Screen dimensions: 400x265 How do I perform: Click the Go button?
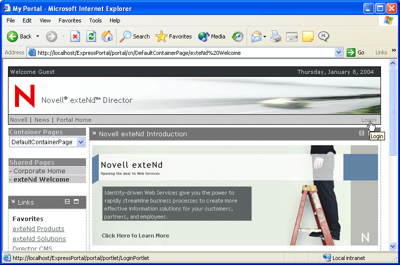tap(355, 53)
